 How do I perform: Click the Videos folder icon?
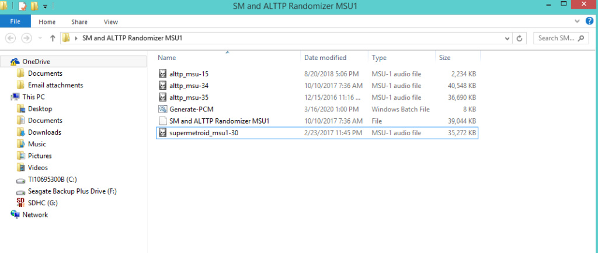[21, 168]
